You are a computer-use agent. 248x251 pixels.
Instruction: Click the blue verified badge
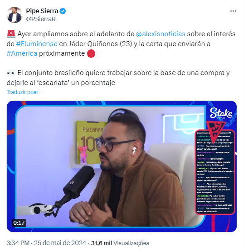(x=63, y=11)
